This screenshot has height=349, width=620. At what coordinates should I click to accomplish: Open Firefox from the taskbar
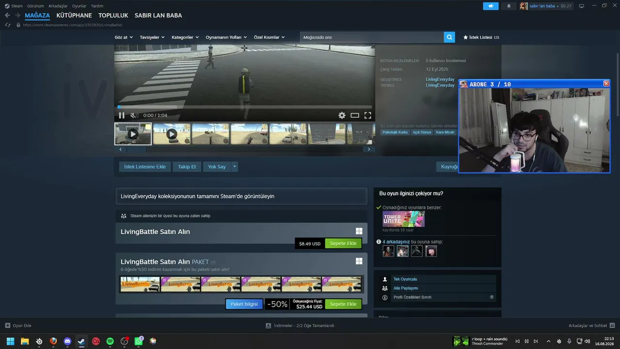click(53, 341)
